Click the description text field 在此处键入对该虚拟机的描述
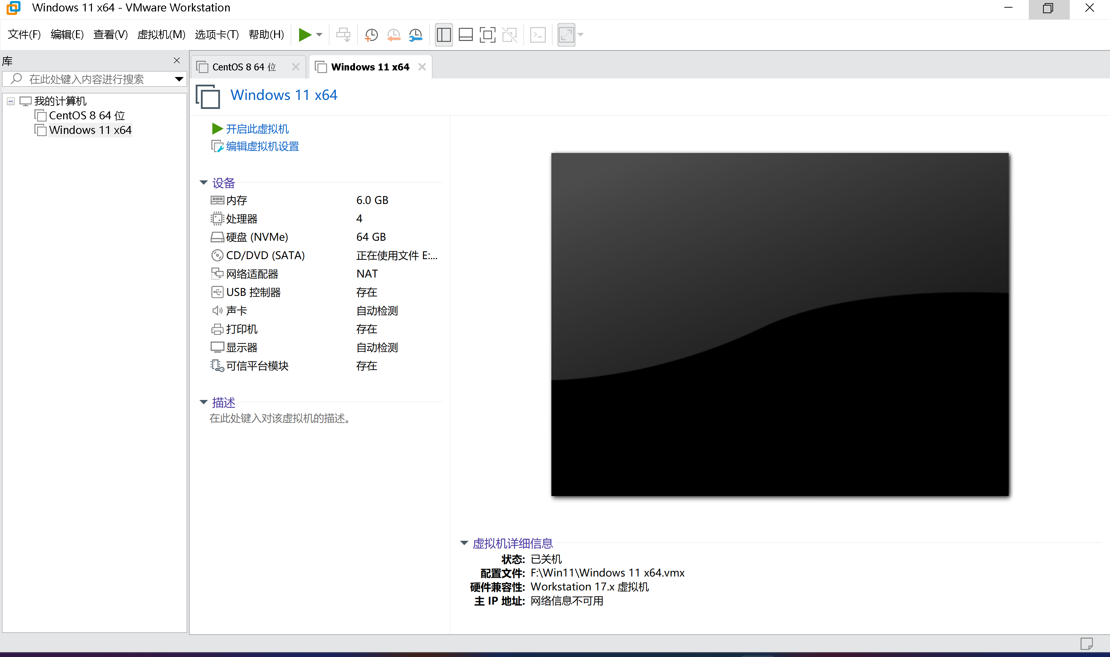Screen dimensions: 1110x657 pos(280,418)
